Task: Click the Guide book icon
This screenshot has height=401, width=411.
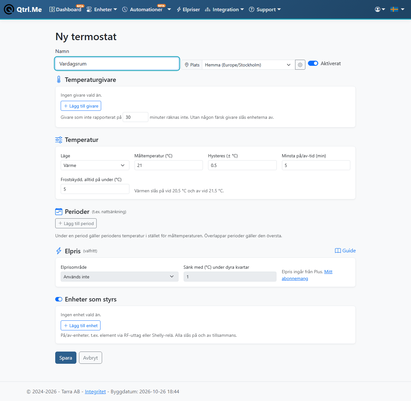Action: point(338,251)
